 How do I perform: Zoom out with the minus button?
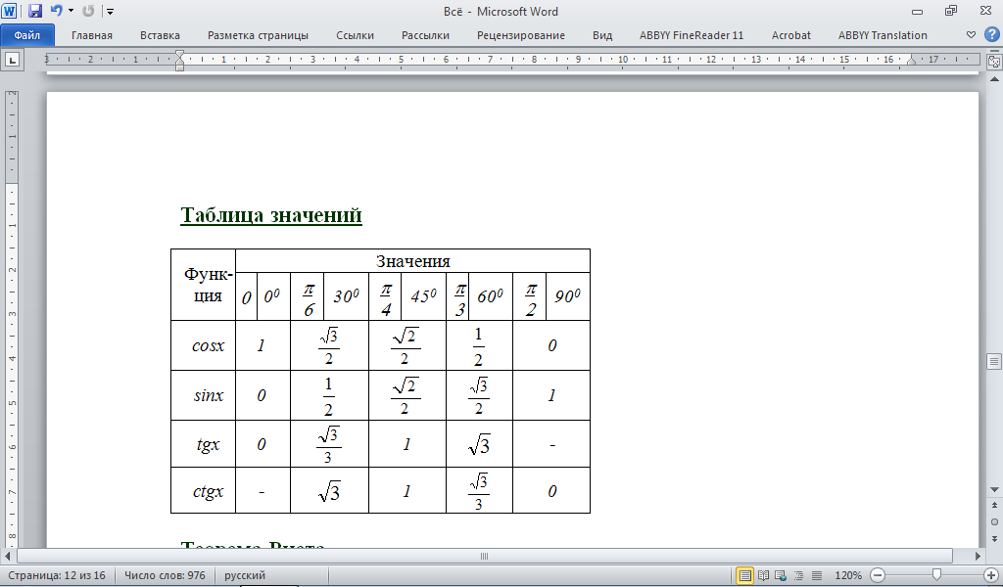coord(878,575)
